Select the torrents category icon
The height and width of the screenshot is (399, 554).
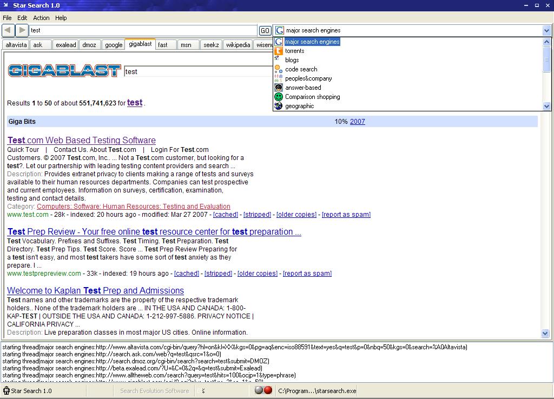pyautogui.click(x=279, y=51)
